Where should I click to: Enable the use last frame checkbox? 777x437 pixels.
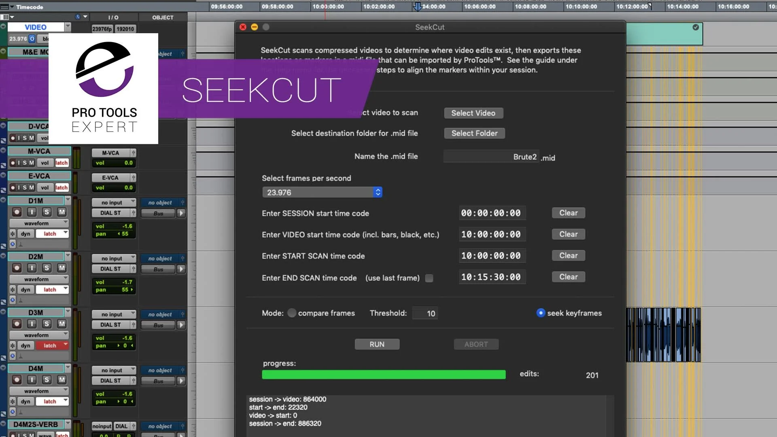pos(429,278)
